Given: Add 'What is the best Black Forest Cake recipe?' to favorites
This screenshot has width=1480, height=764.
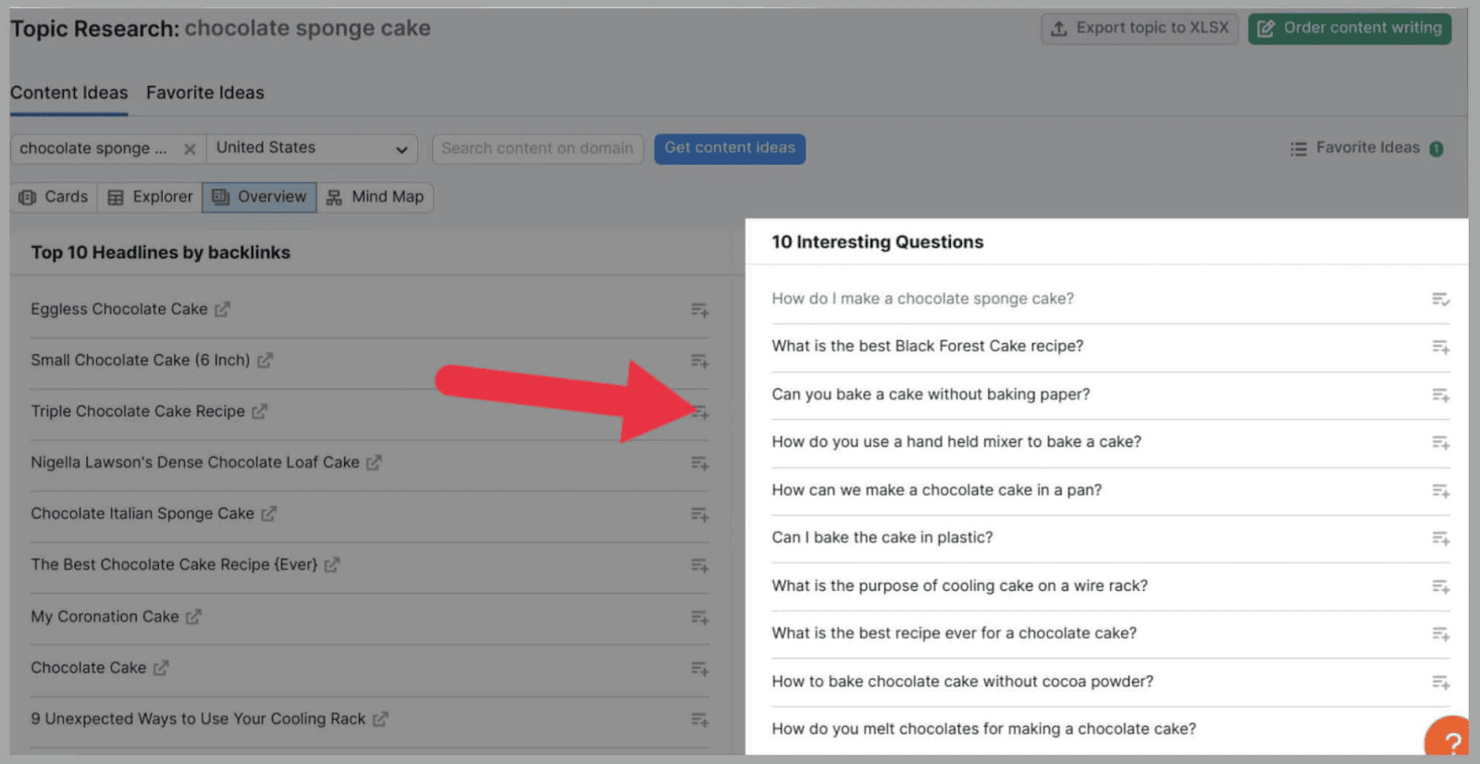Looking at the screenshot, I should 1440,347.
